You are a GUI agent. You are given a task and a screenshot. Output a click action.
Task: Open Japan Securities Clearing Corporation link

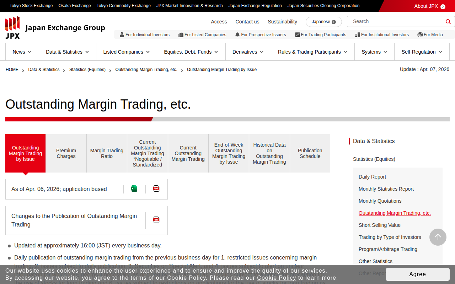[323, 6]
